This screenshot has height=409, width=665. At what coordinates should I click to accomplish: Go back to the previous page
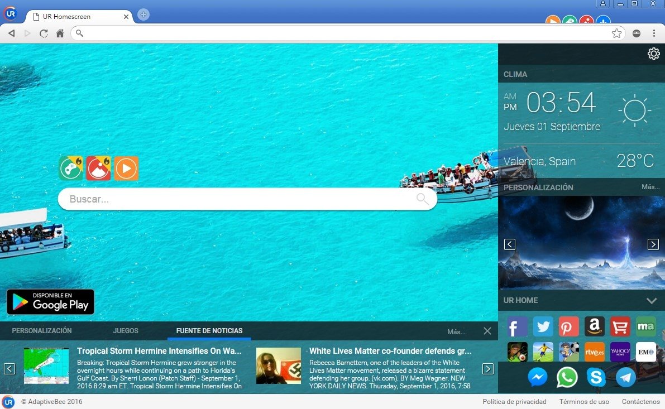point(12,33)
